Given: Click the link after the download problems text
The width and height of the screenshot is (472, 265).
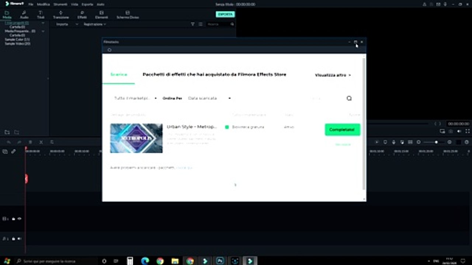Looking at the screenshot, I should (184, 167).
